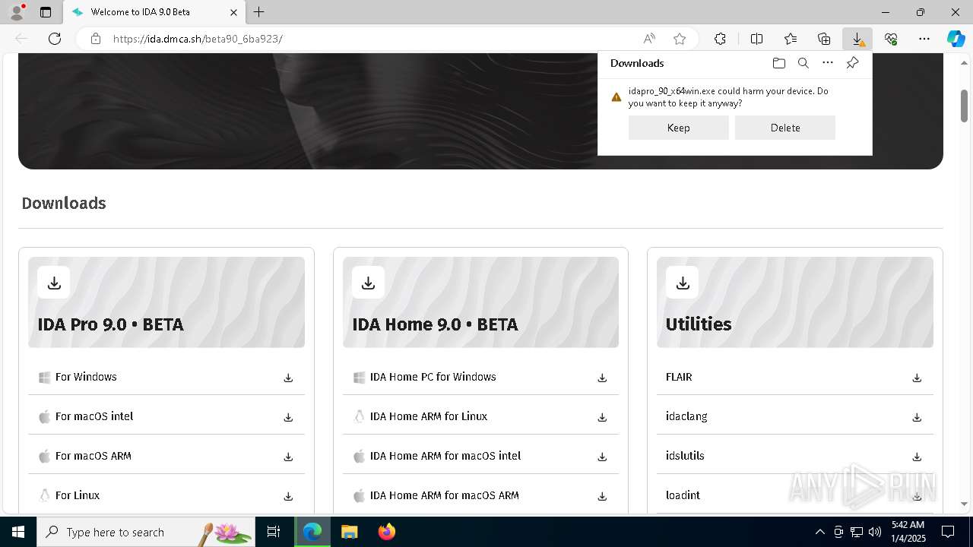This screenshot has height=547, width=973.
Task: Download IDA Pro For macOS ARM arrow
Action: point(288,457)
